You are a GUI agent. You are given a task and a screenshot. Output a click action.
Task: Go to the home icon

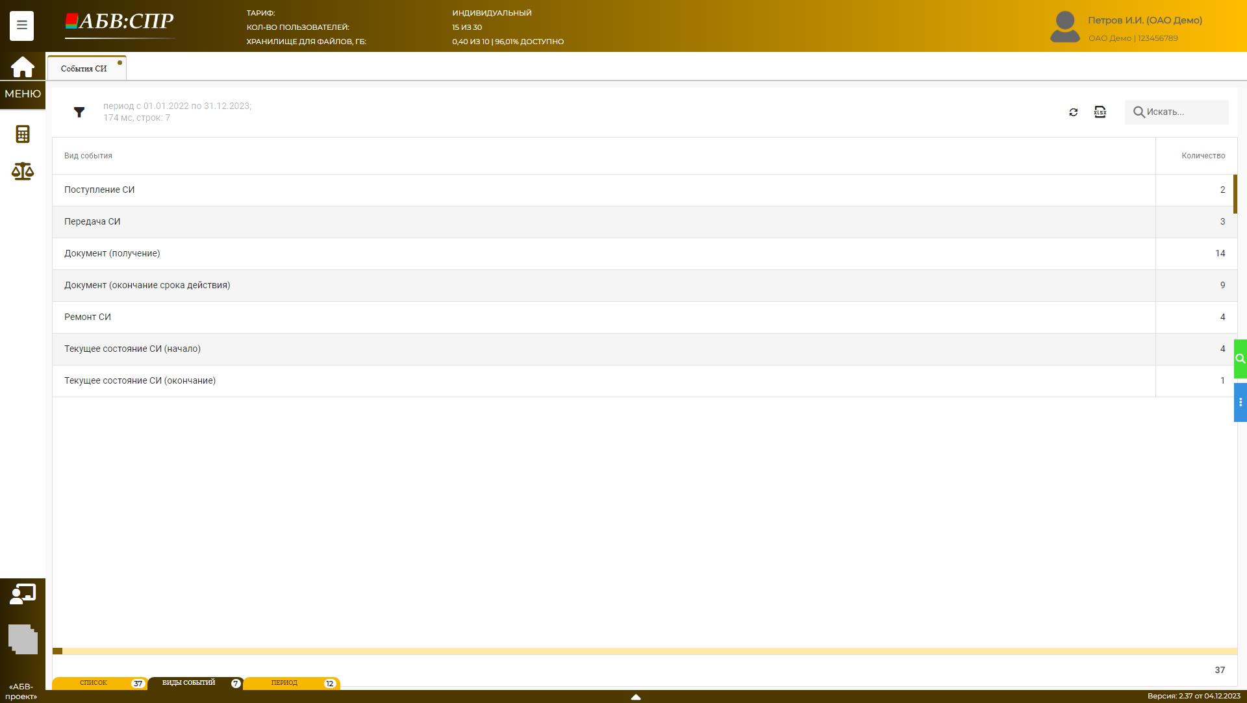(22, 67)
